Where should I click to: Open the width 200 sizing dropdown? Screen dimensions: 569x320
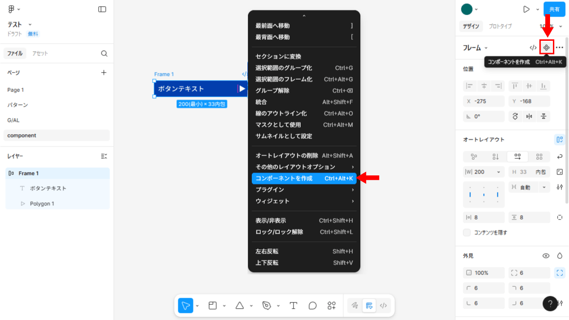tap(498, 172)
